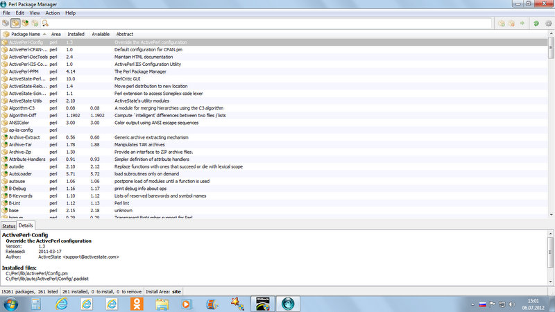Sort by Package Name column header
Screen dimensions: 555x312
pyautogui.click(x=26, y=34)
